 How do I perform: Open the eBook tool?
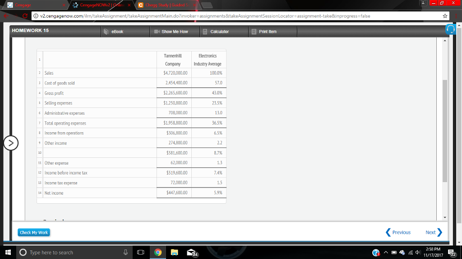coord(114,31)
